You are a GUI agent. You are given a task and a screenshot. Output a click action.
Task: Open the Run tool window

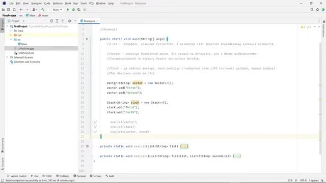(x=35, y=176)
